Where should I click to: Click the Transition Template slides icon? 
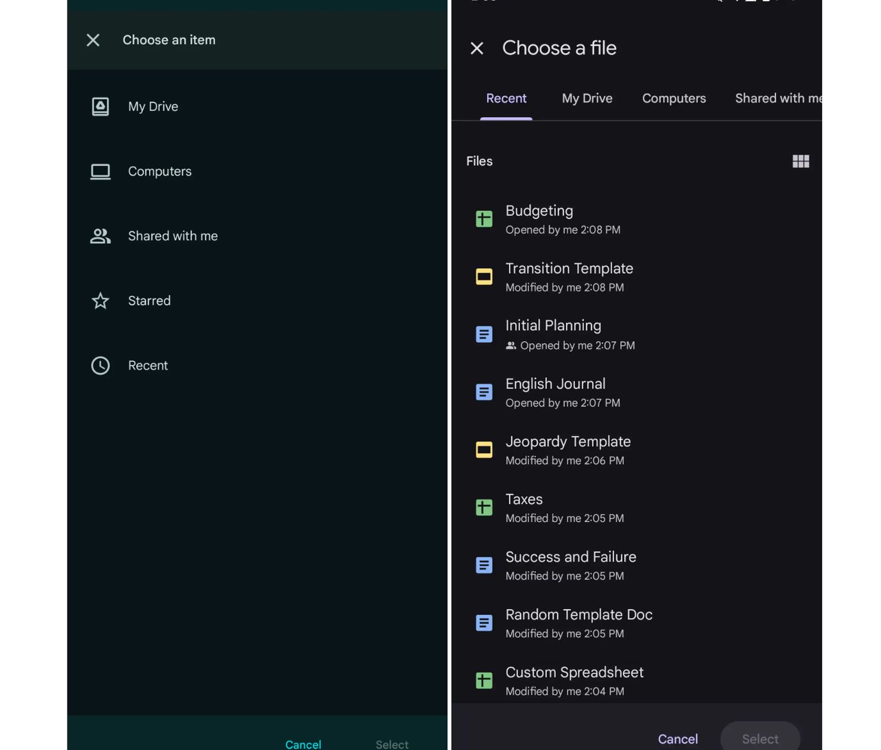(484, 277)
